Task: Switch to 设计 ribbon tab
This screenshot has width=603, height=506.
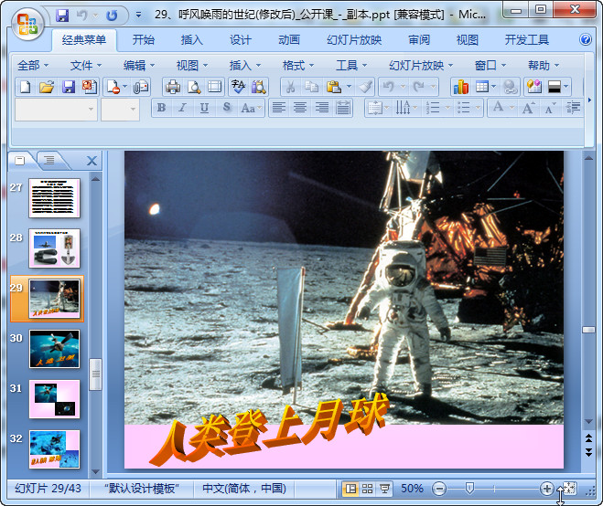Action: (x=241, y=39)
